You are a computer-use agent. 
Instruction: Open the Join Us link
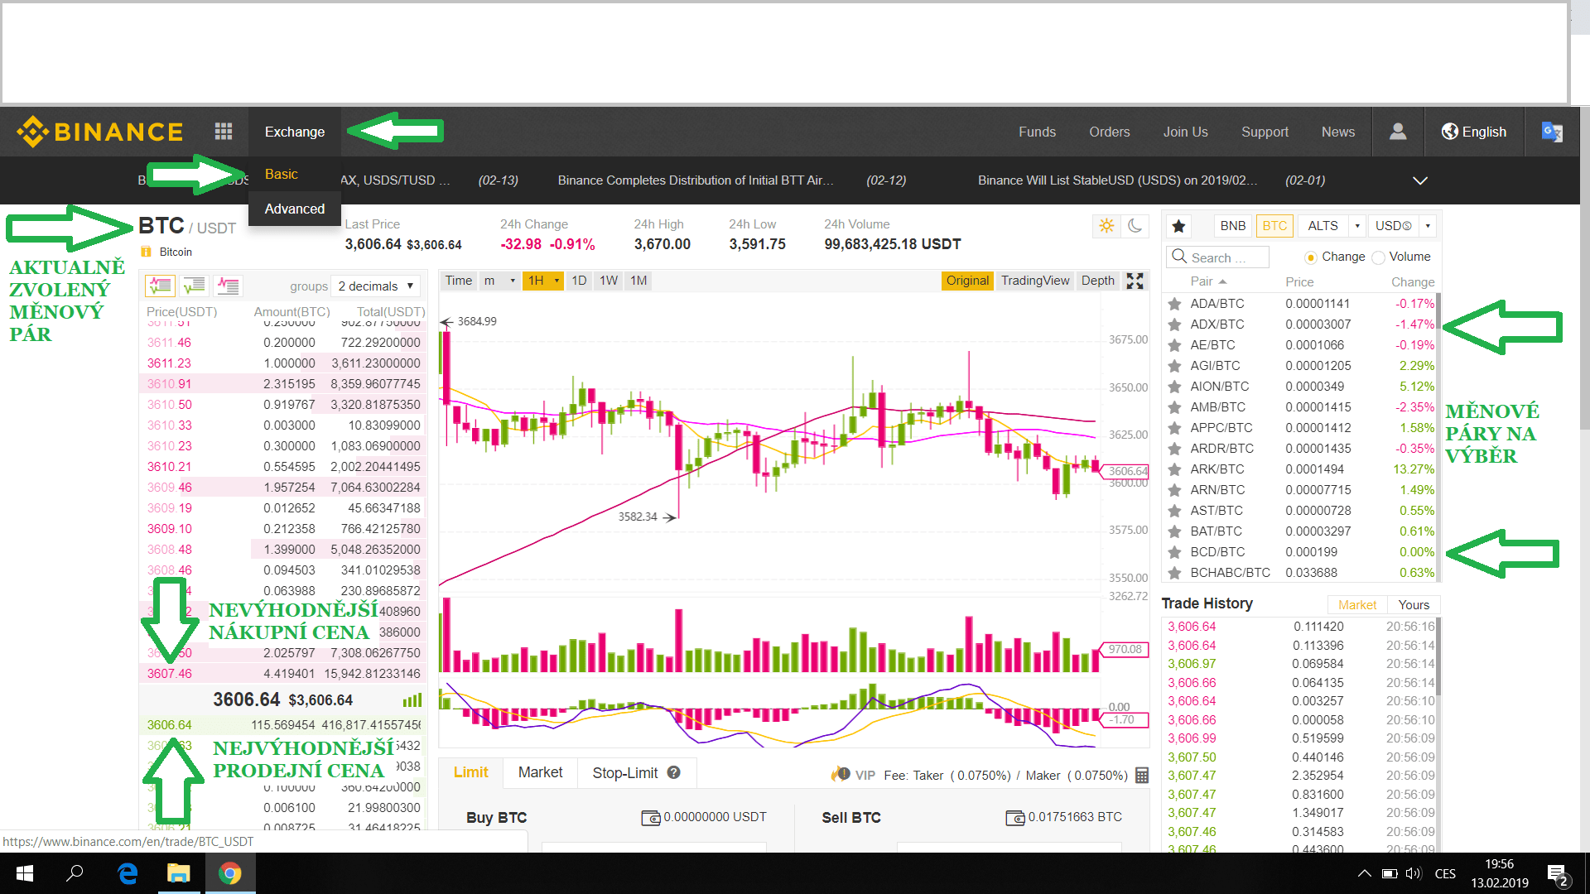(x=1185, y=132)
